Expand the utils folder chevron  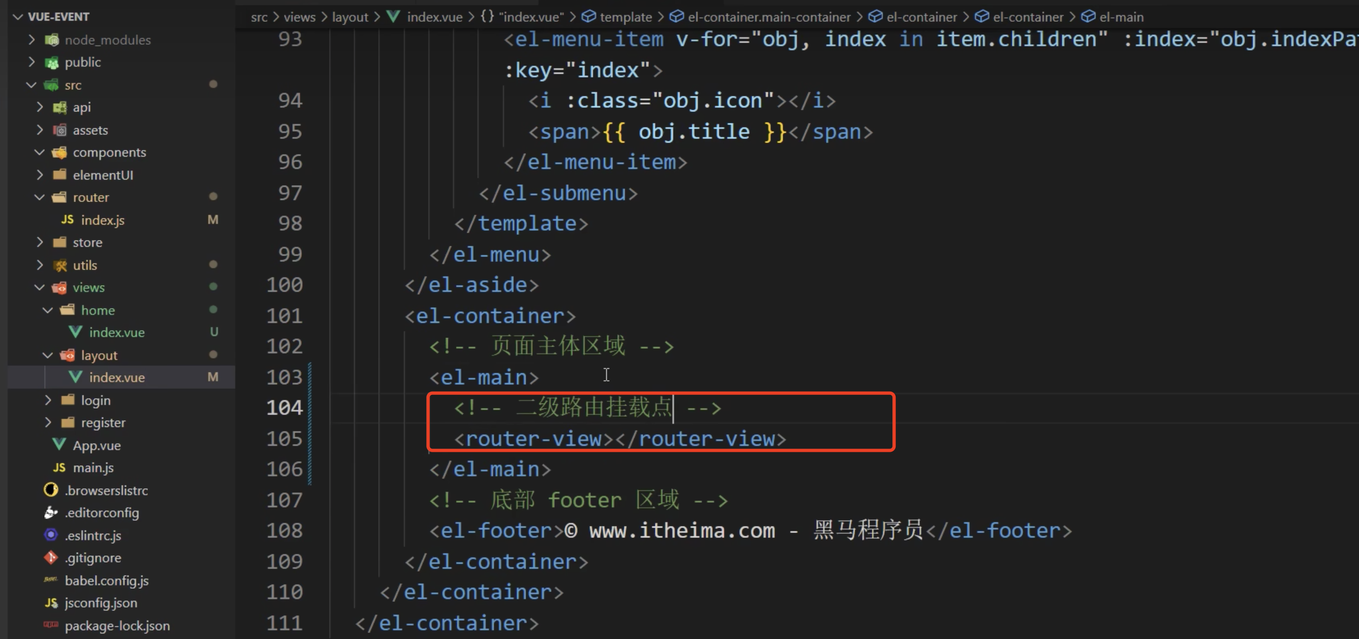point(40,265)
